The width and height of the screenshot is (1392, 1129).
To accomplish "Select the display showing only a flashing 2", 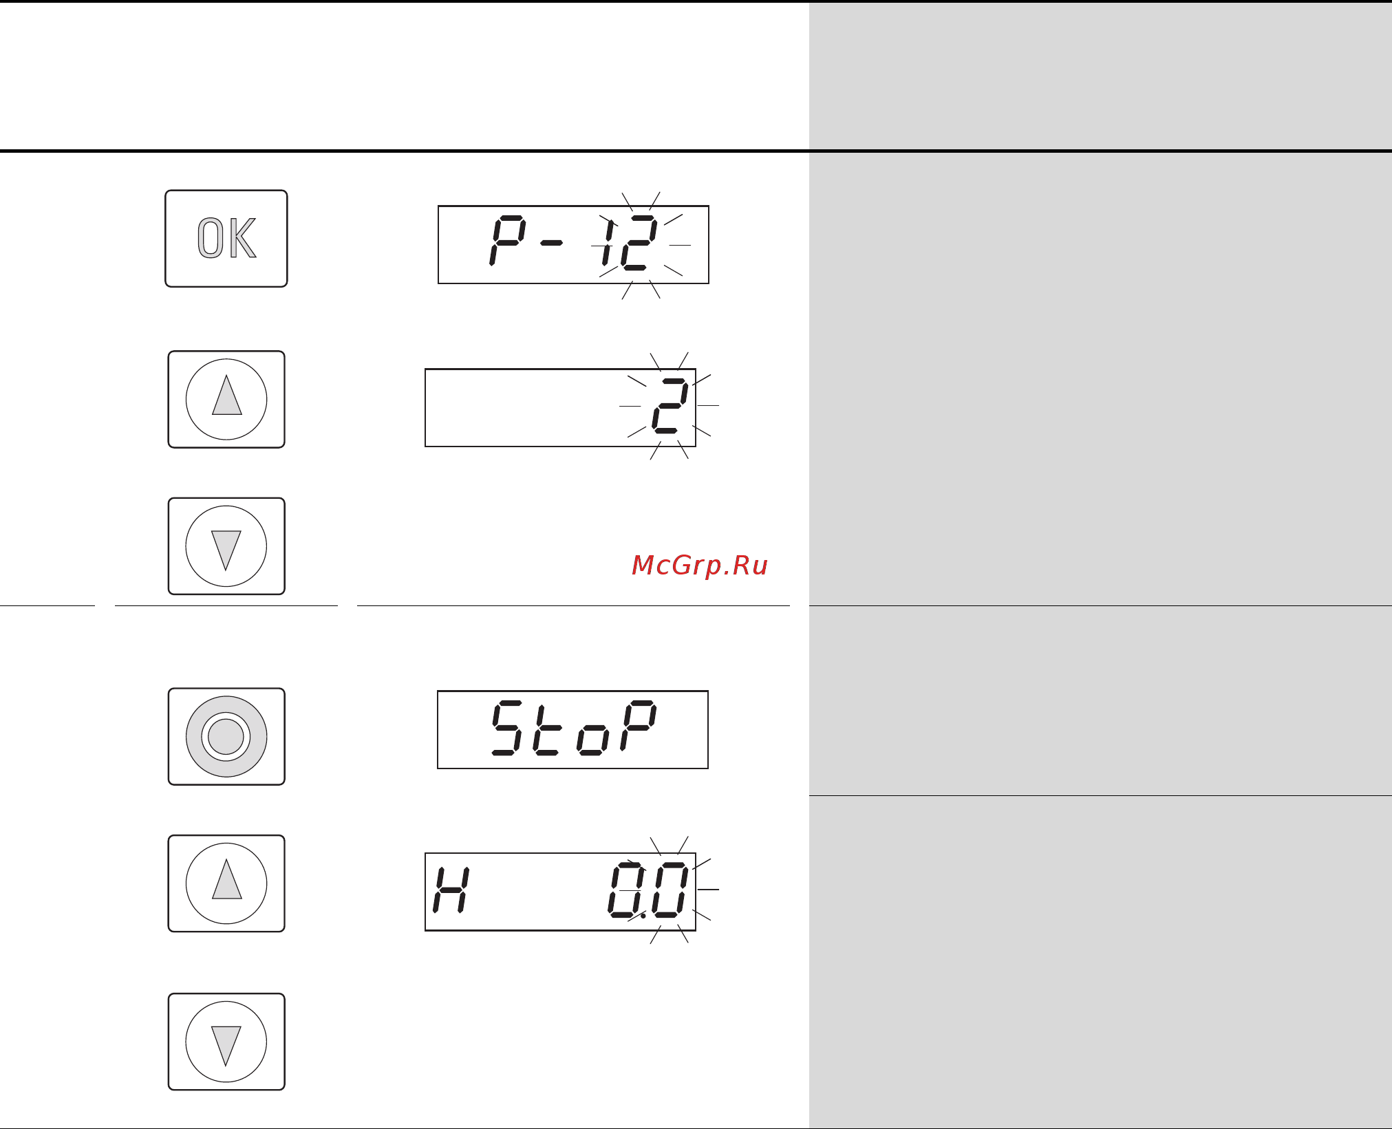I will [x=560, y=408].
